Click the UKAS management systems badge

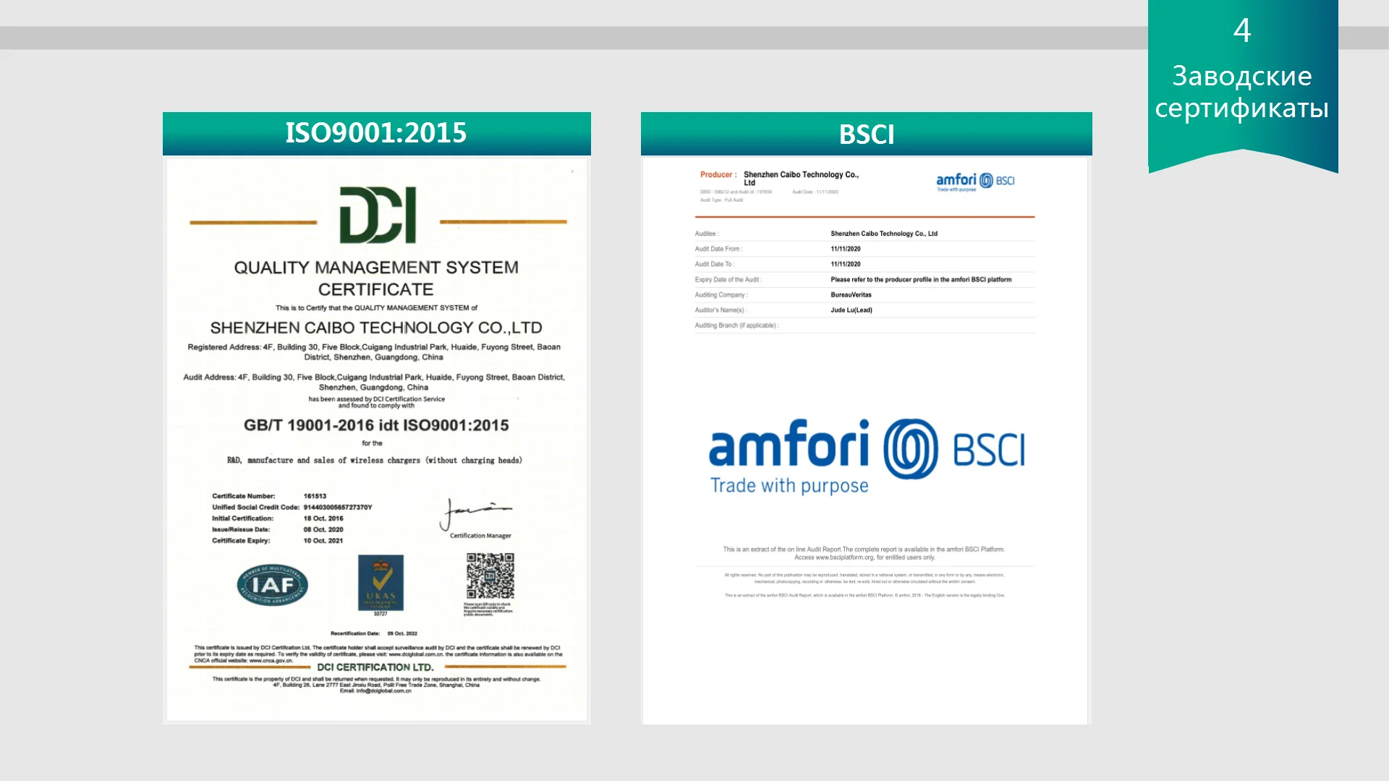tap(381, 583)
